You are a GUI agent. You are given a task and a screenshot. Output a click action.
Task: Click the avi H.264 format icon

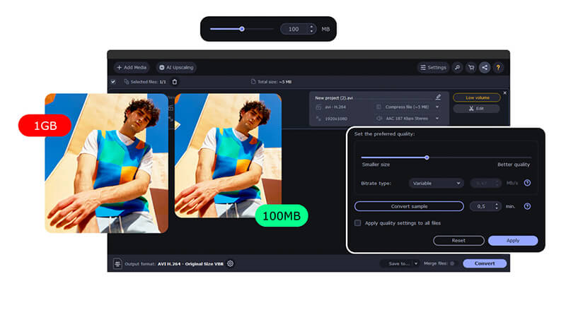point(318,107)
